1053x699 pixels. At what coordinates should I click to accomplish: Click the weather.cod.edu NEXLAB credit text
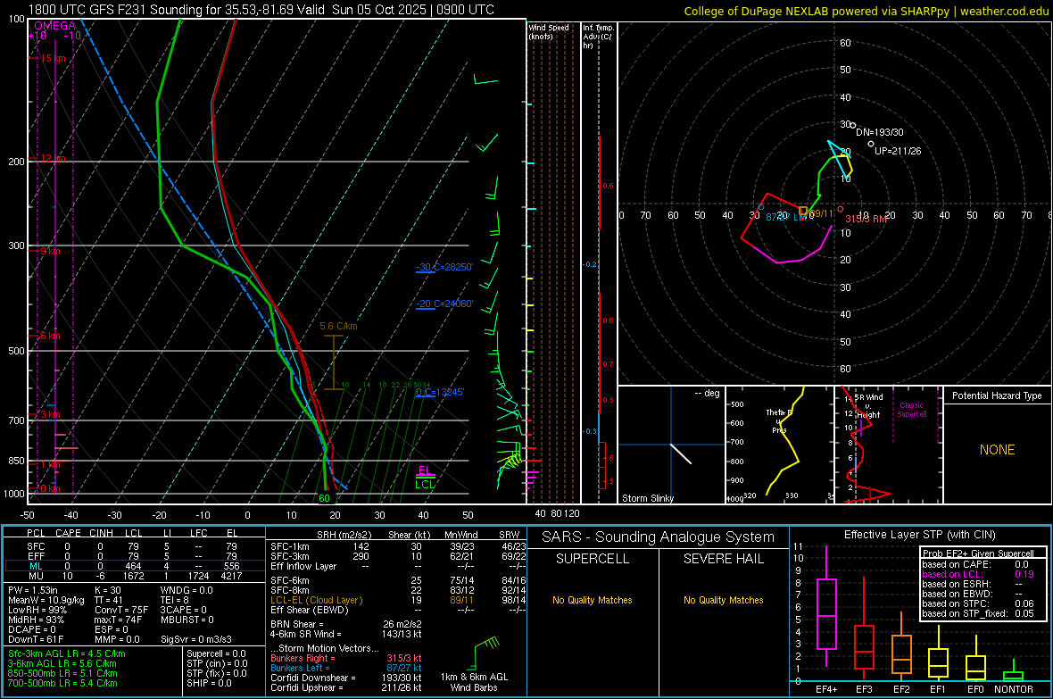[x=866, y=11]
